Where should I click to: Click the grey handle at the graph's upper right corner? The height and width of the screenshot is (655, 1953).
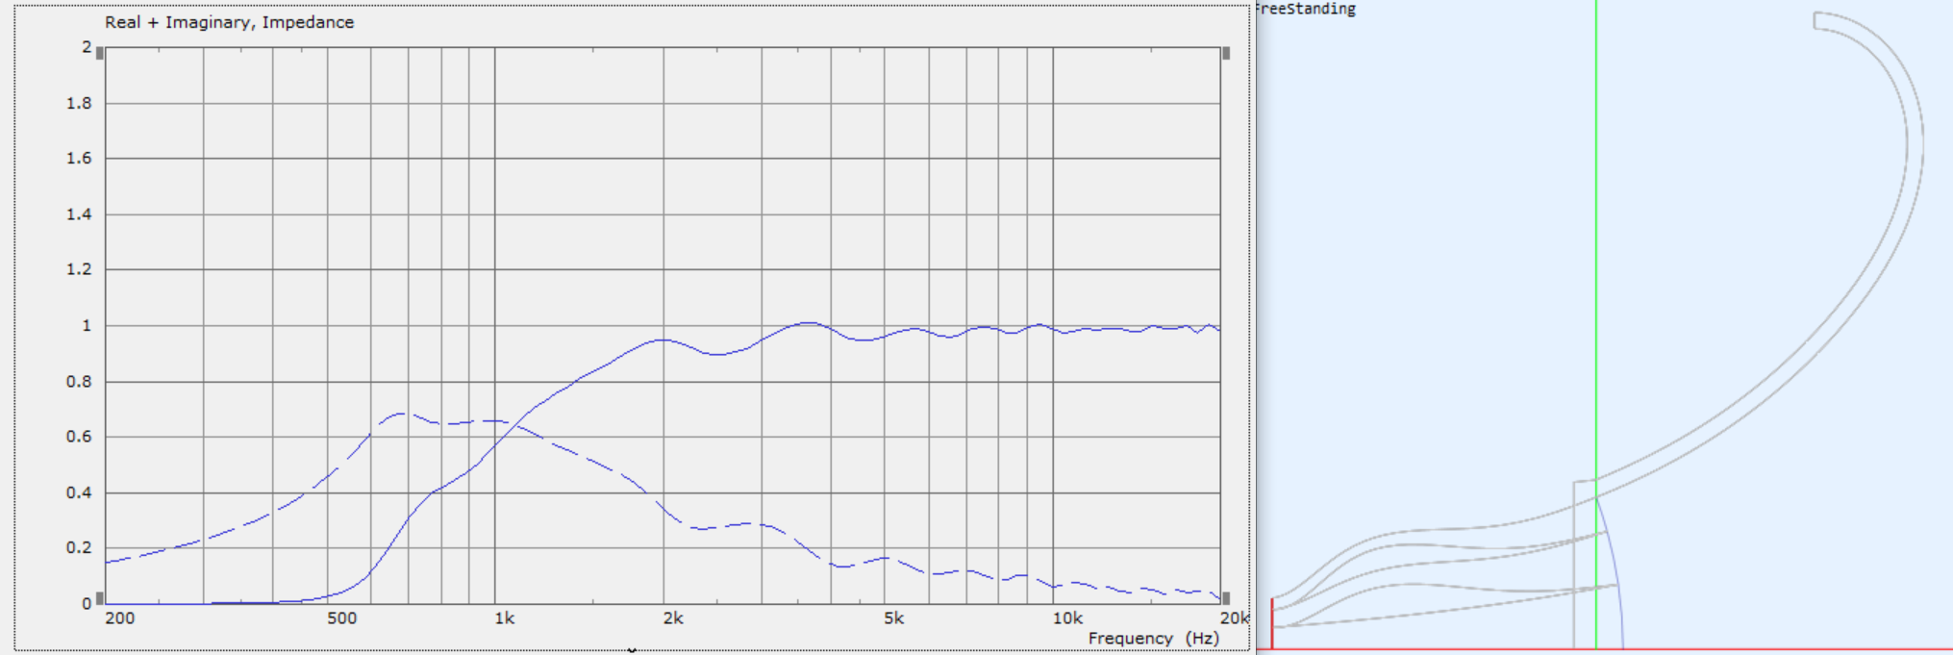[1226, 54]
